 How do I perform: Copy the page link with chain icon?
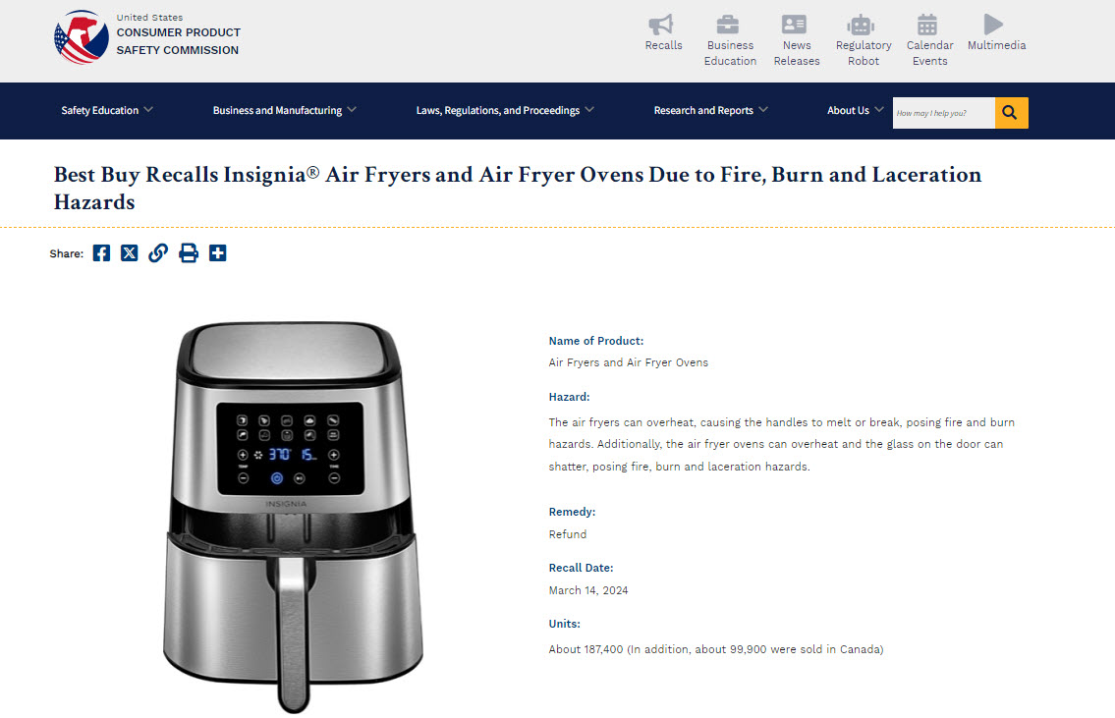[x=158, y=253]
